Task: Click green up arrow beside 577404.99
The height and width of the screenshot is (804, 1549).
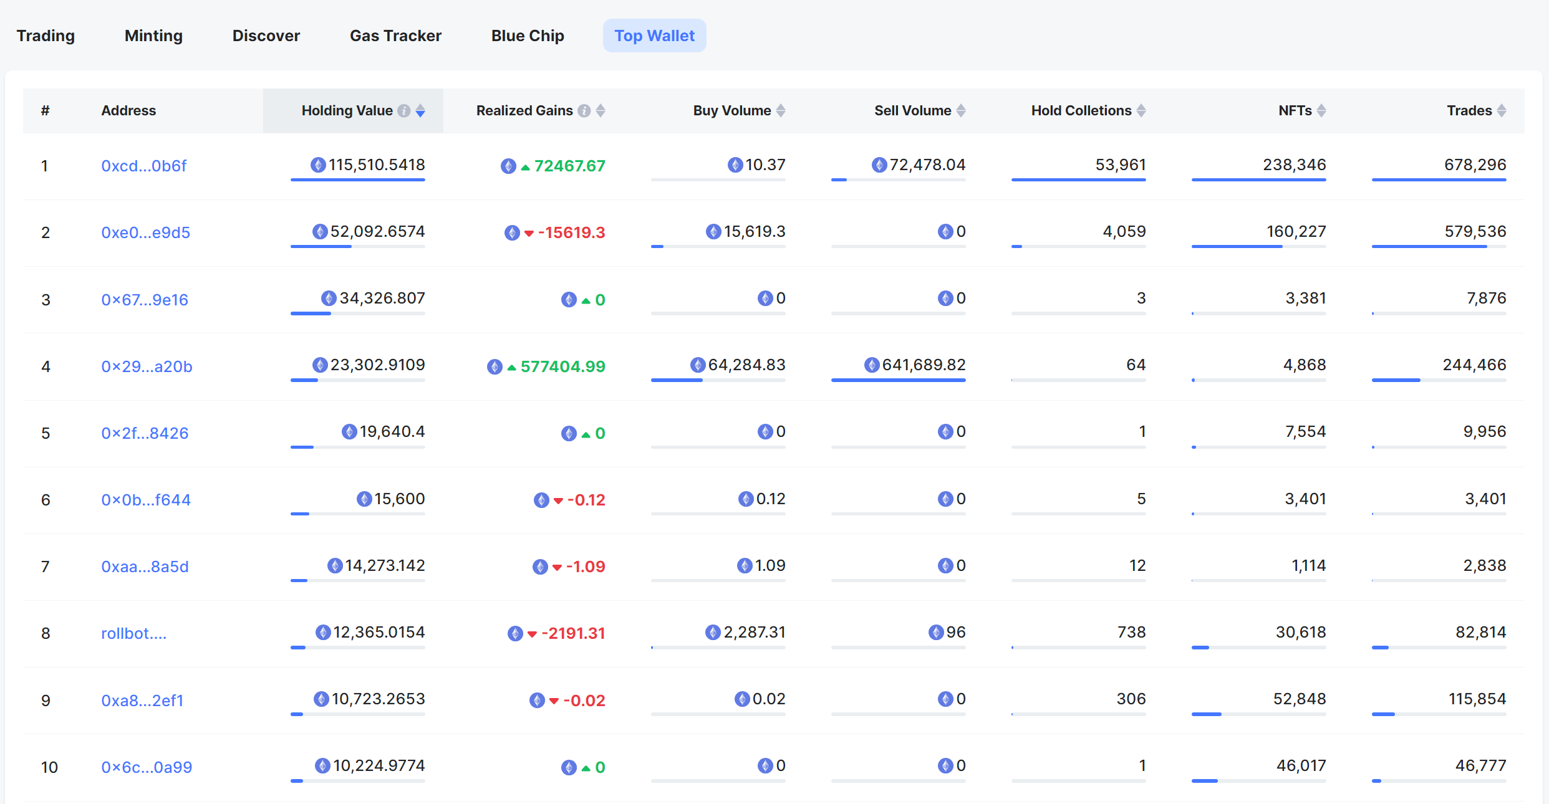Action: [511, 368]
